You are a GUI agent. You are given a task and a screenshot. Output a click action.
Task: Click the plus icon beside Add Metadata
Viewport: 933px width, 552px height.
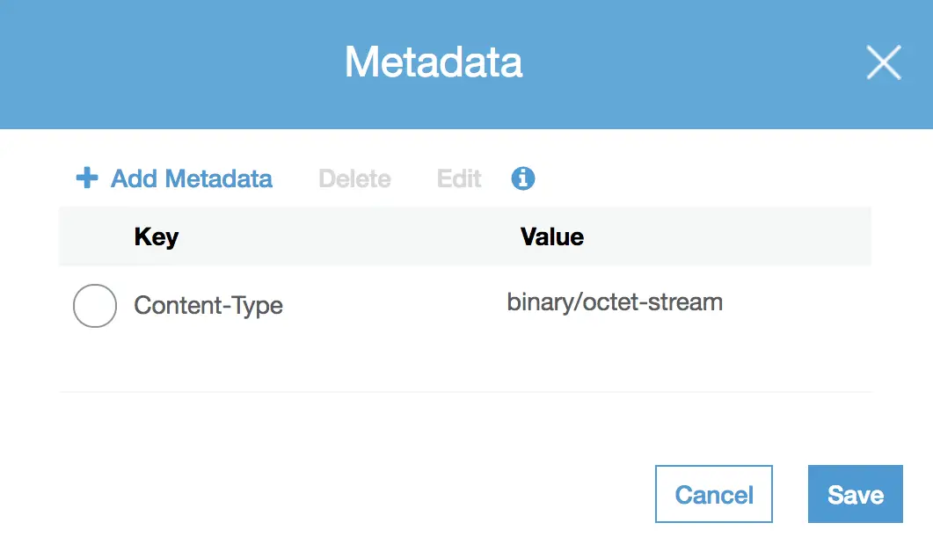pyautogui.click(x=87, y=178)
